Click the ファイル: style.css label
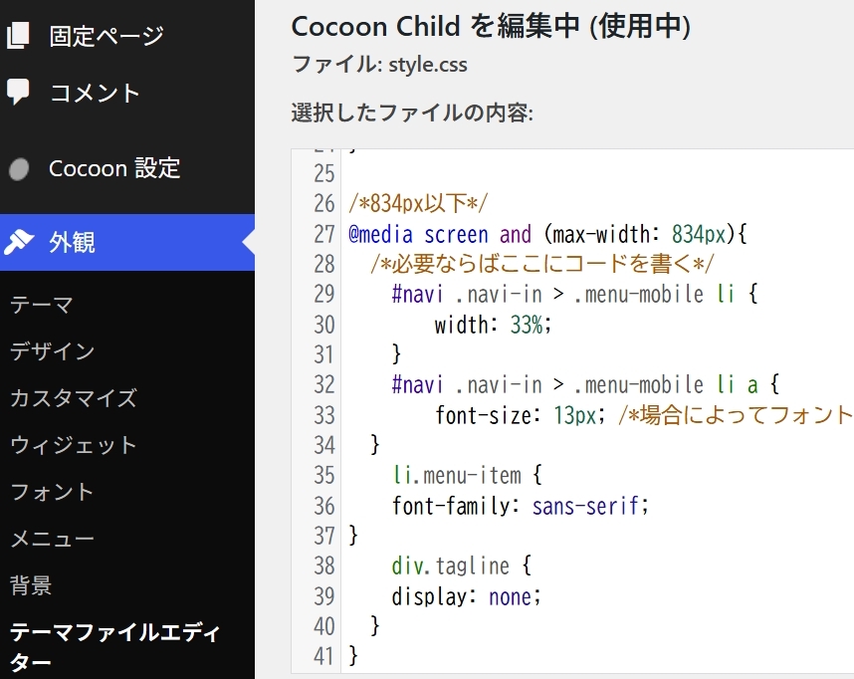This screenshot has height=679, width=854. click(x=379, y=65)
